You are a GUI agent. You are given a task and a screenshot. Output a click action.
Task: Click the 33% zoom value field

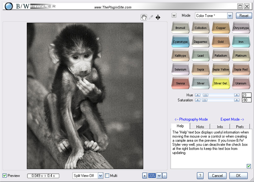click(152, 176)
